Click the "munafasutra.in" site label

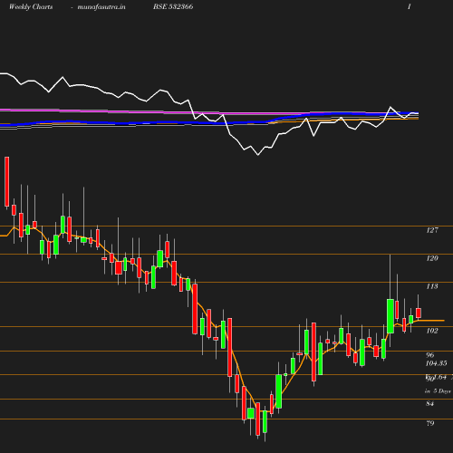point(101,6)
